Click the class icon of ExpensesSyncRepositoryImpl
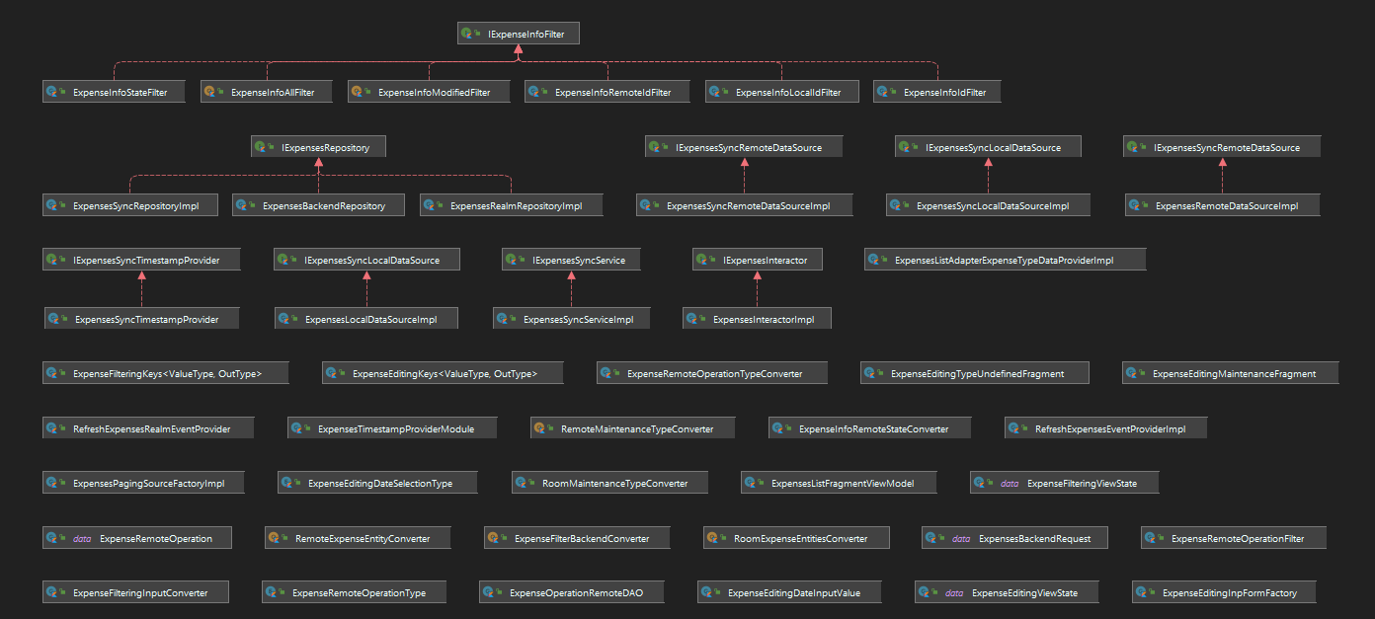The height and width of the screenshot is (619, 1375). tap(53, 204)
